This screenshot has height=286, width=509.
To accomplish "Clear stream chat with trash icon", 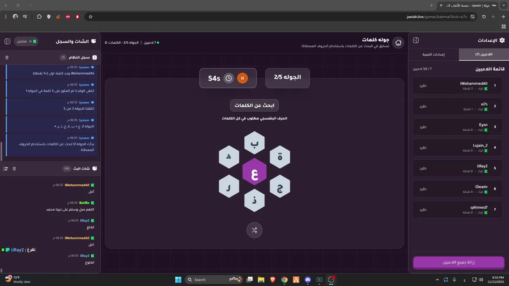I will pos(14,169).
